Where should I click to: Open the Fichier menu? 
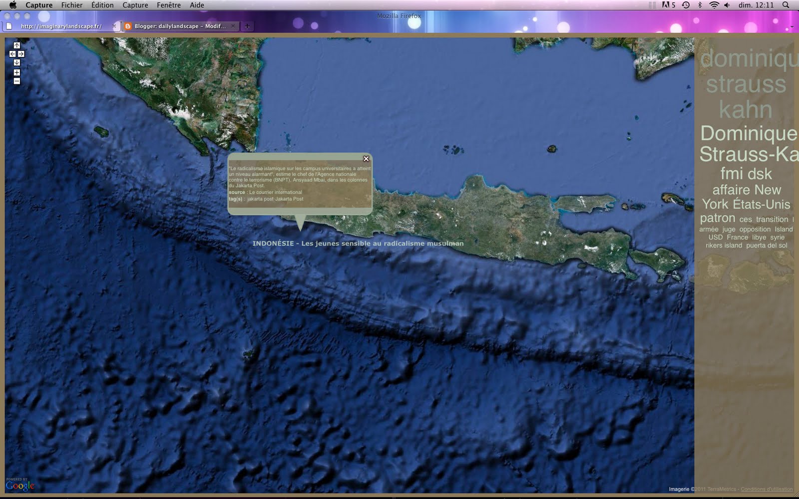(x=72, y=5)
